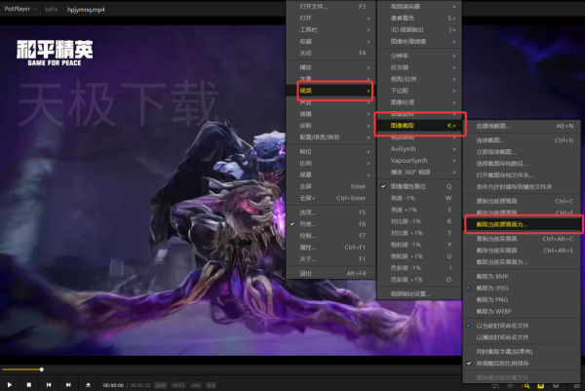Choose 截取为 PNG format option
This screenshot has width=585, height=391.
522,299
